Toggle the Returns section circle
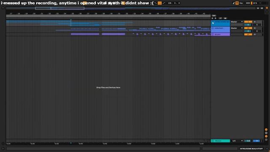 266,133
